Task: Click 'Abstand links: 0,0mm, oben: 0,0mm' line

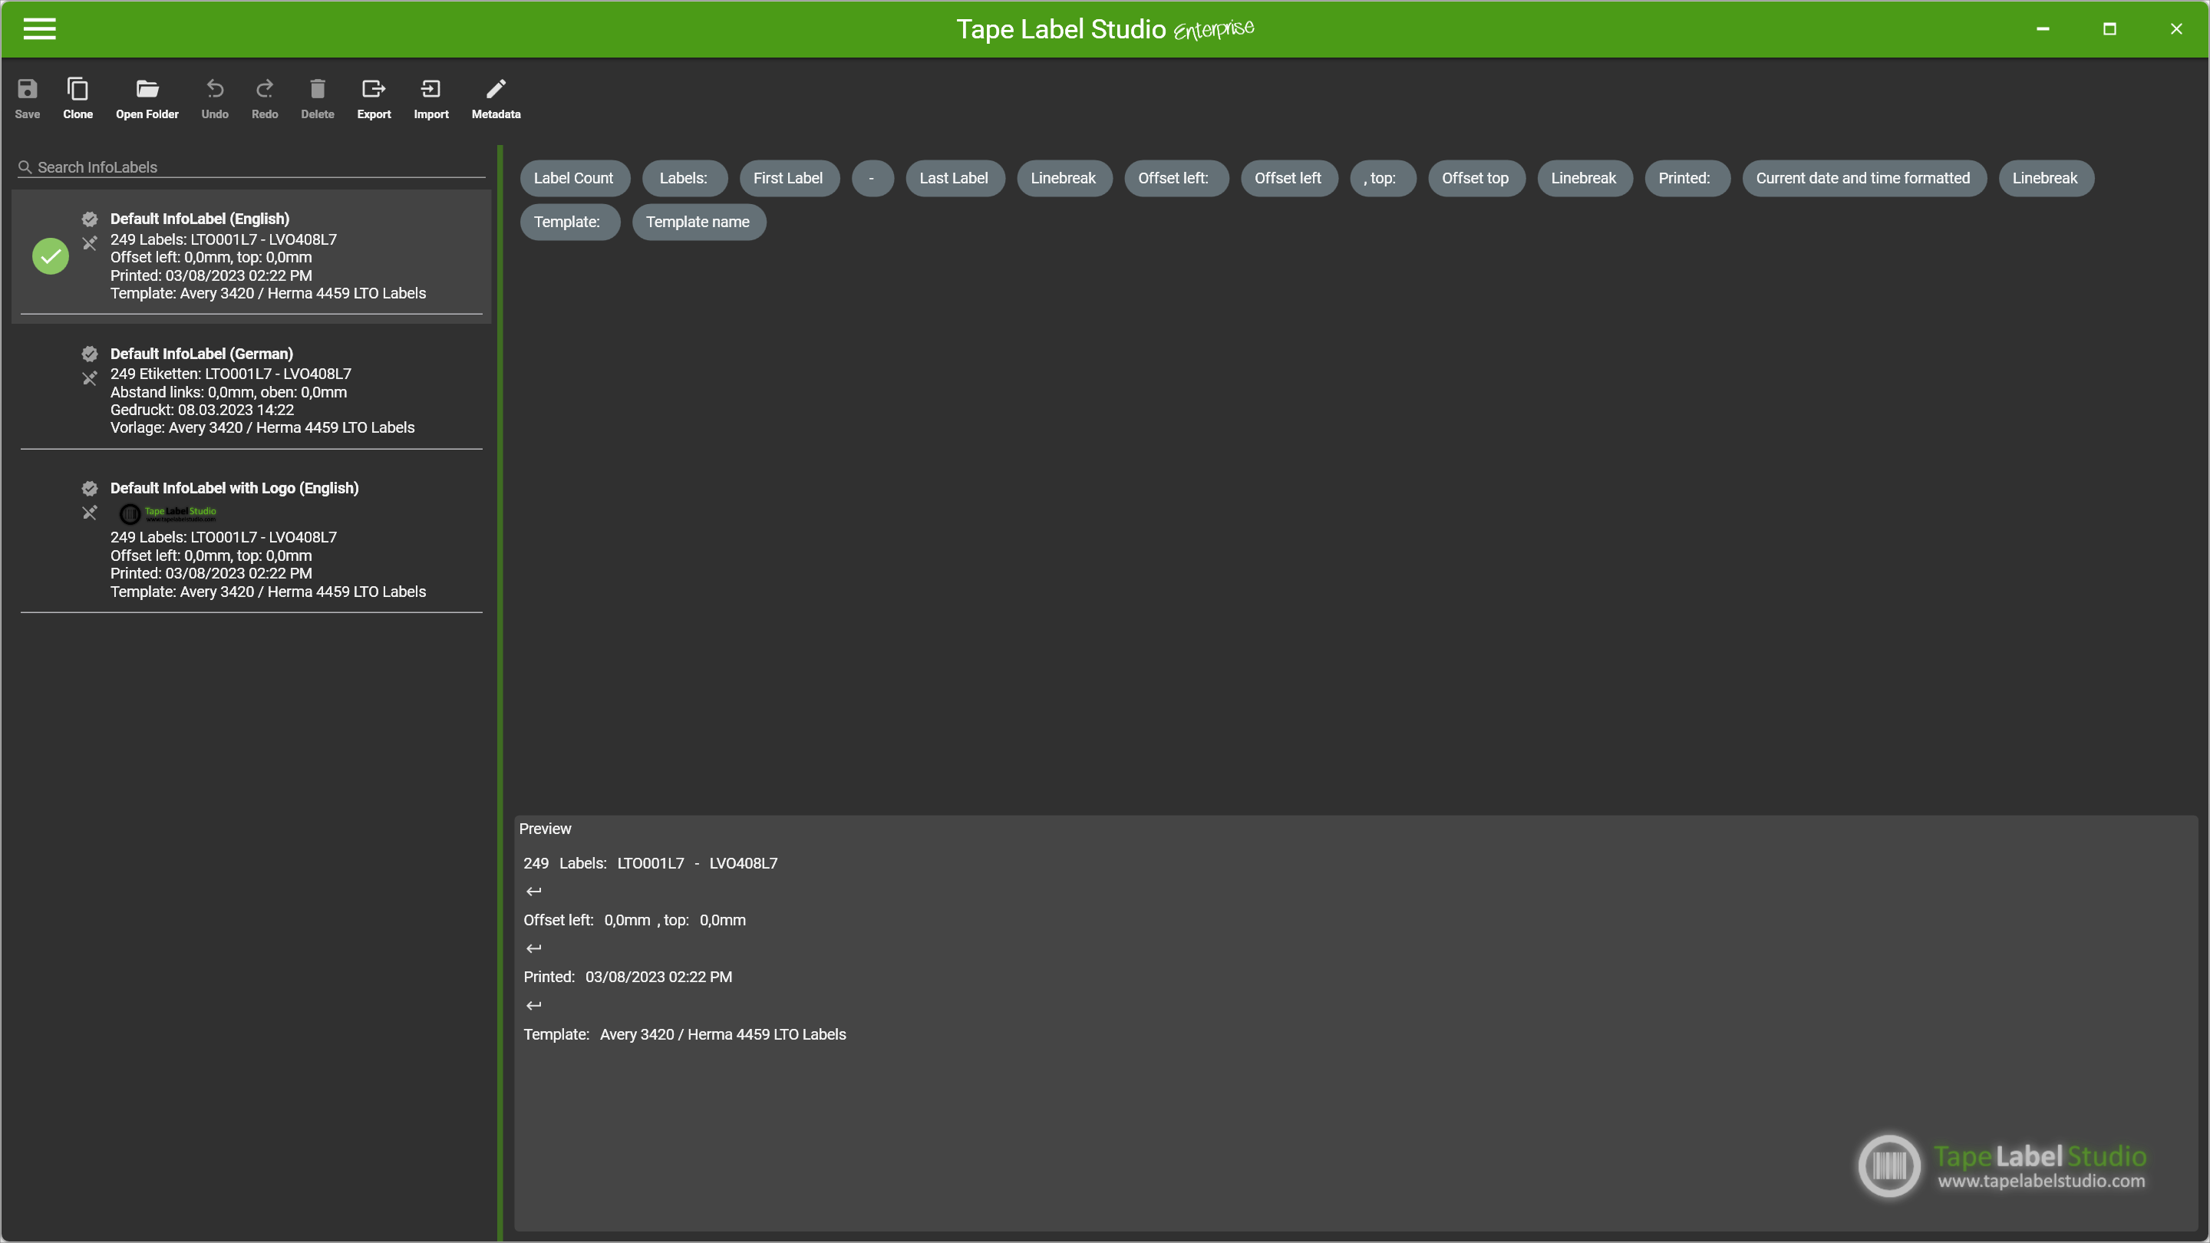Action: pyautogui.click(x=229, y=392)
